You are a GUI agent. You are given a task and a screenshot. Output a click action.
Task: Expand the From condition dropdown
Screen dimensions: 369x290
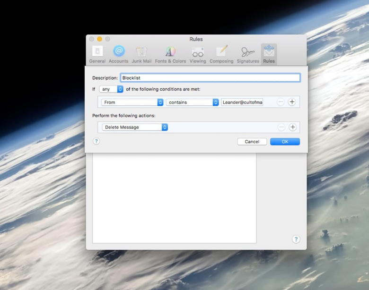pyautogui.click(x=132, y=102)
